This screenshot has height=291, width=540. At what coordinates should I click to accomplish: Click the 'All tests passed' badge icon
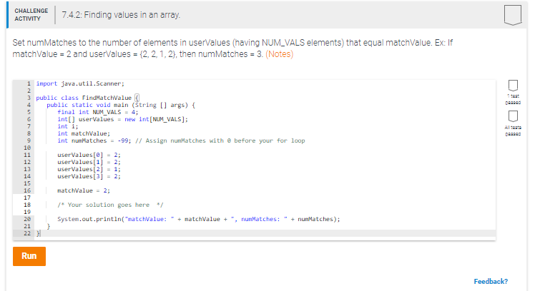pos(513,116)
